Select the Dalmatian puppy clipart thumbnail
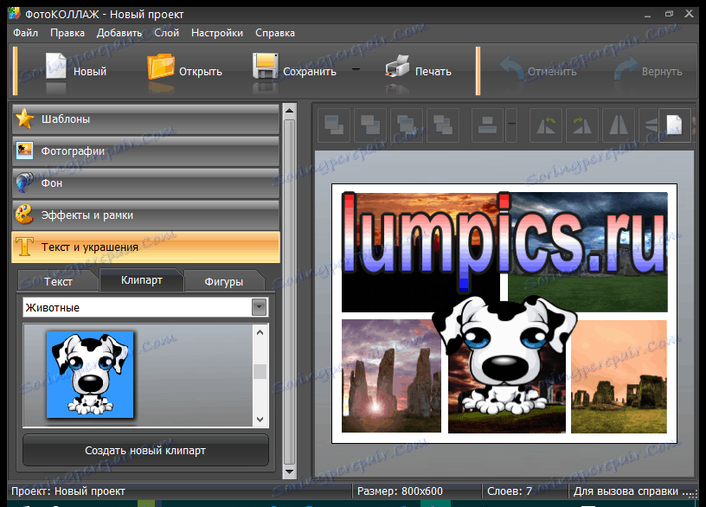Screen dimensions: 706x507 (x=90, y=375)
